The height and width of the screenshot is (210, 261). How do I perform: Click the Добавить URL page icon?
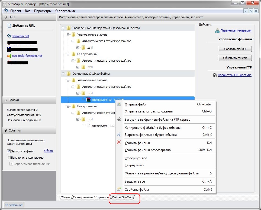point(9,26)
